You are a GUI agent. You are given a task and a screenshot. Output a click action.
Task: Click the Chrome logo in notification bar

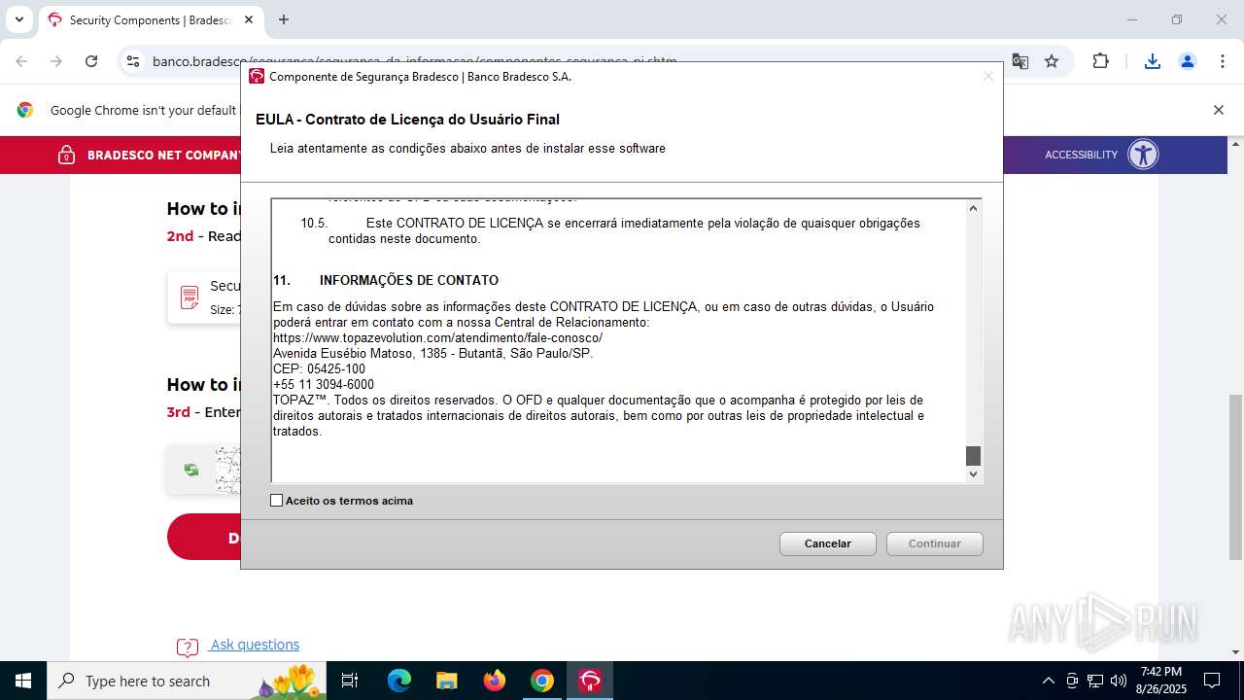coord(25,110)
